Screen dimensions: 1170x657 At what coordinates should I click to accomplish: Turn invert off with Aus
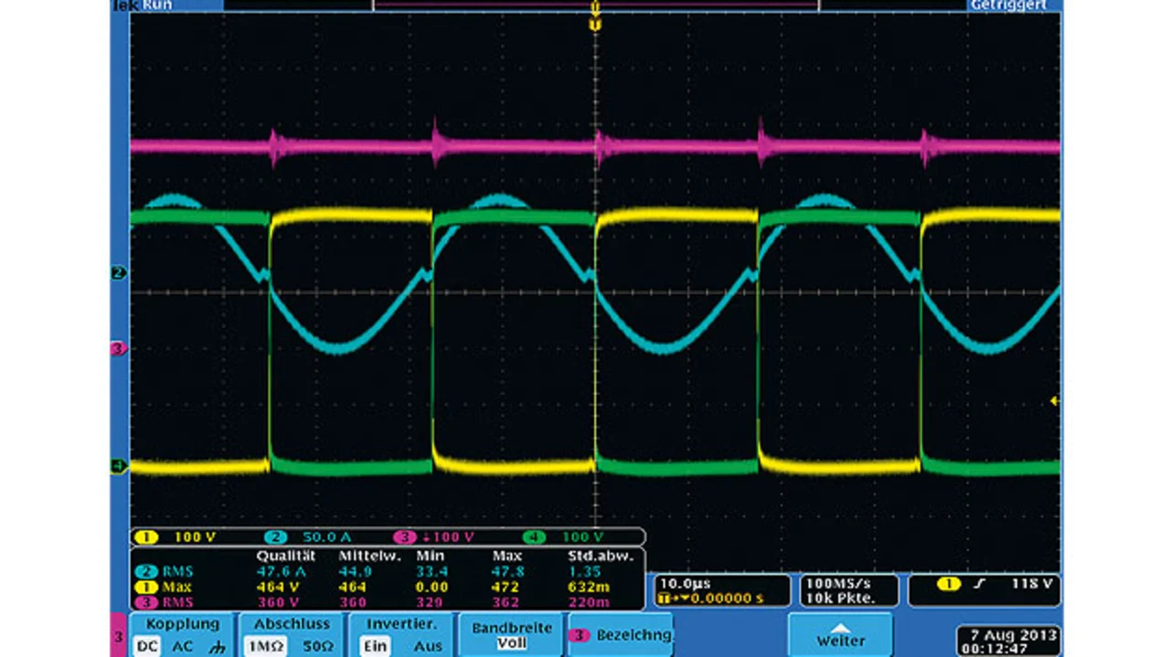428,645
